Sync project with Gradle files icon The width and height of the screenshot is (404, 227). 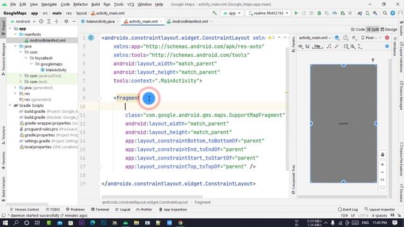click(360, 13)
